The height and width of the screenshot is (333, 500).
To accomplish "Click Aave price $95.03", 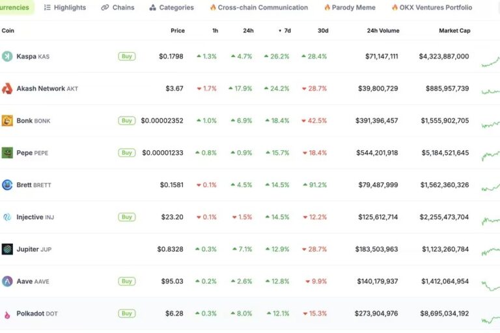I will click(172, 282).
